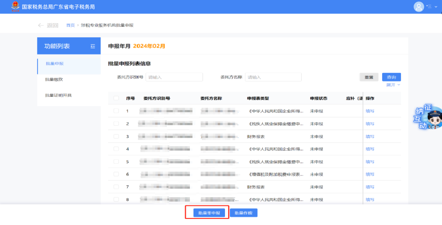Click the 批量作废 button

(243, 213)
